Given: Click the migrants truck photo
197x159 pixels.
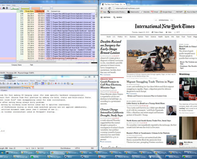Looking at the screenshot, I should (151, 56).
